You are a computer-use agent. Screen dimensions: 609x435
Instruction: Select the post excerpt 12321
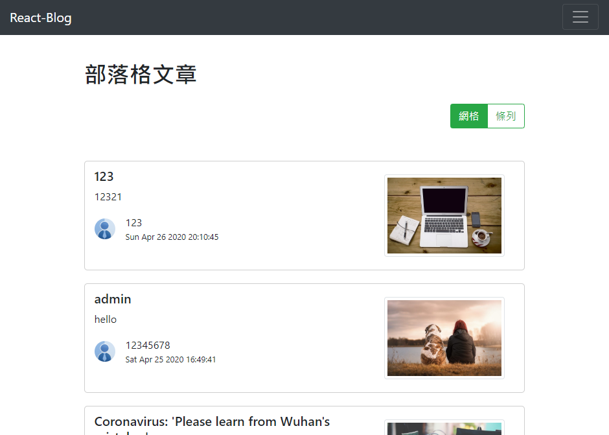[x=108, y=197]
